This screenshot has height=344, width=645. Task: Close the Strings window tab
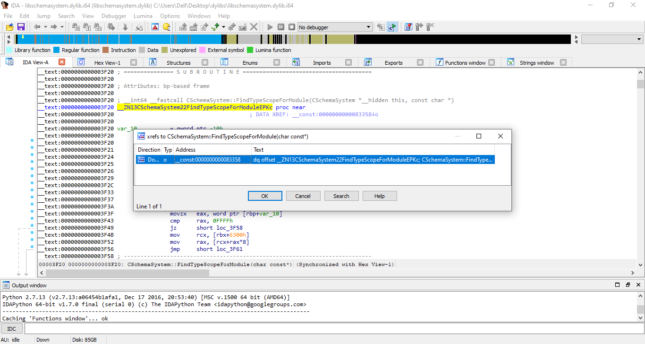pyautogui.click(x=563, y=62)
